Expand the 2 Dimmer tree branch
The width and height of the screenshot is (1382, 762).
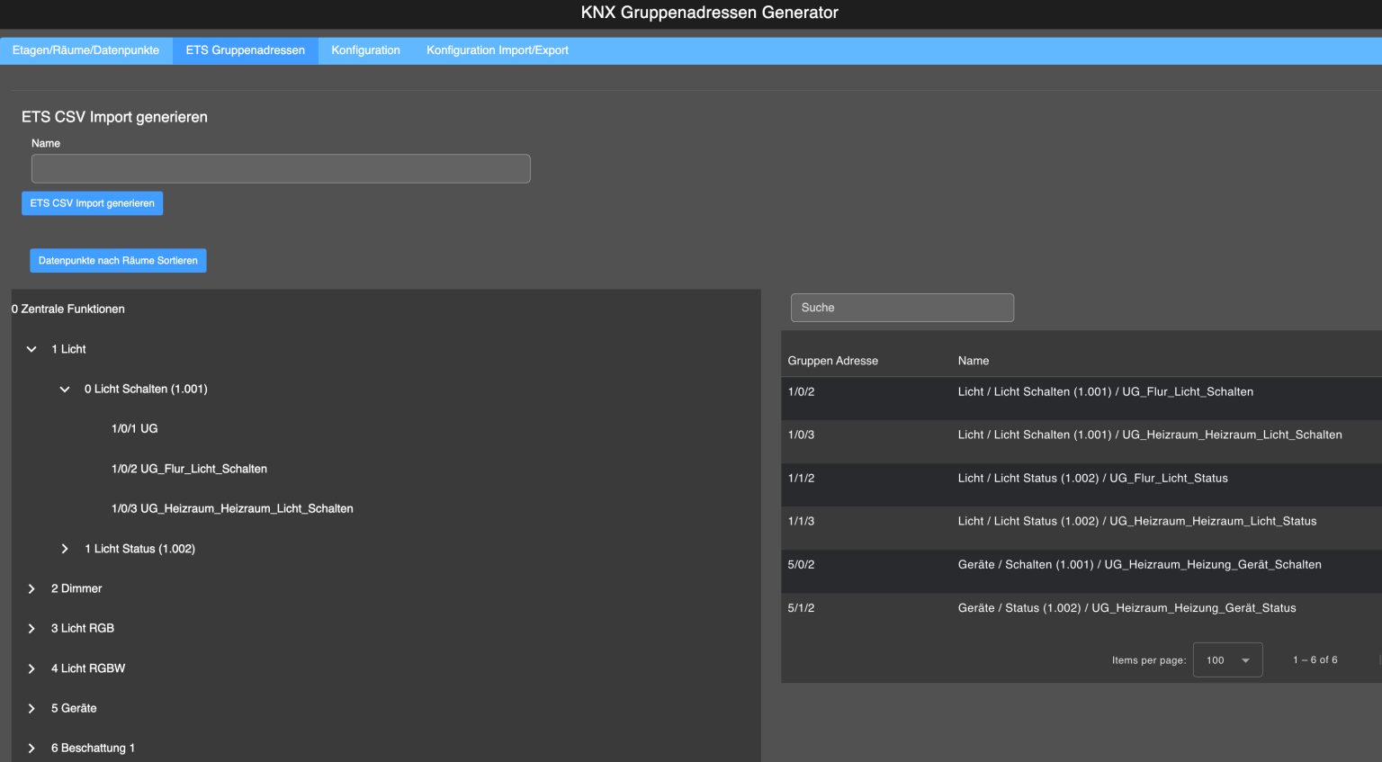(31, 588)
